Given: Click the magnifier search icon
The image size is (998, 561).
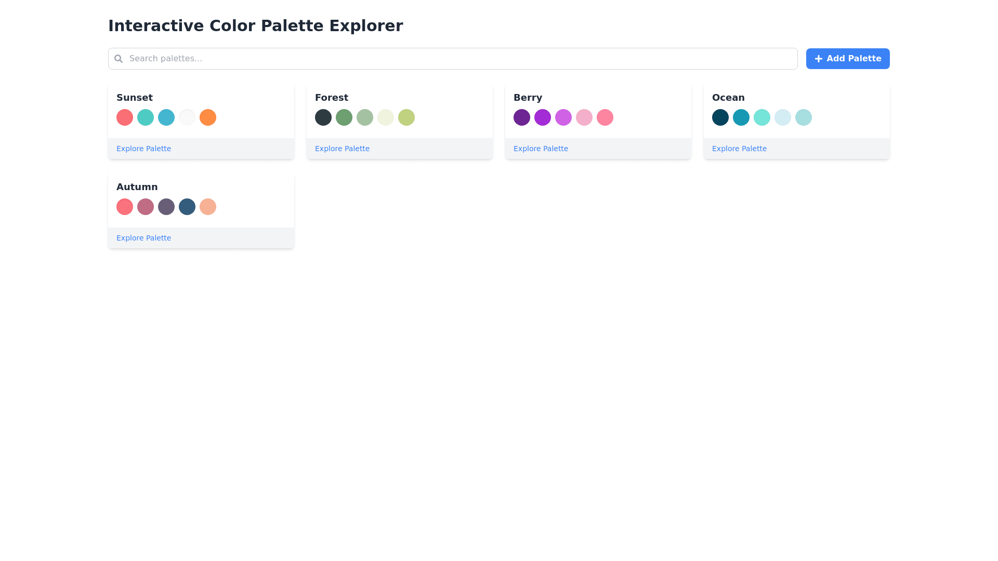Looking at the screenshot, I should pyautogui.click(x=119, y=59).
